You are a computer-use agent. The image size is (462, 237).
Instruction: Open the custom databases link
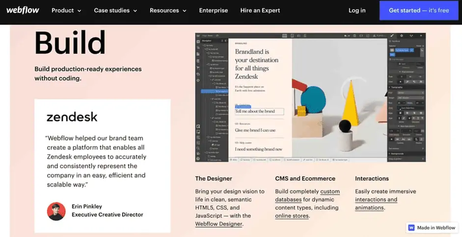pyautogui.click(x=307, y=195)
